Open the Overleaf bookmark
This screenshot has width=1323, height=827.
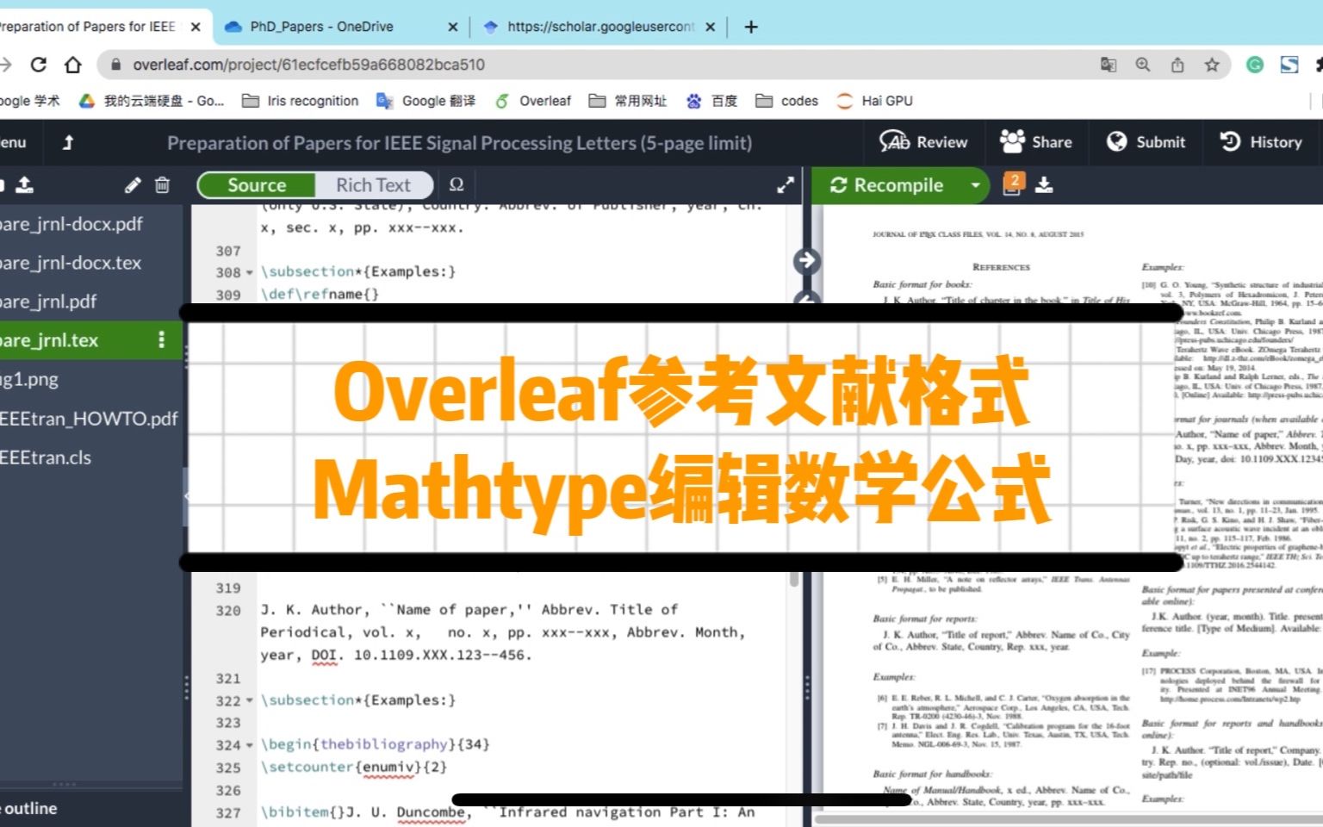pos(533,101)
